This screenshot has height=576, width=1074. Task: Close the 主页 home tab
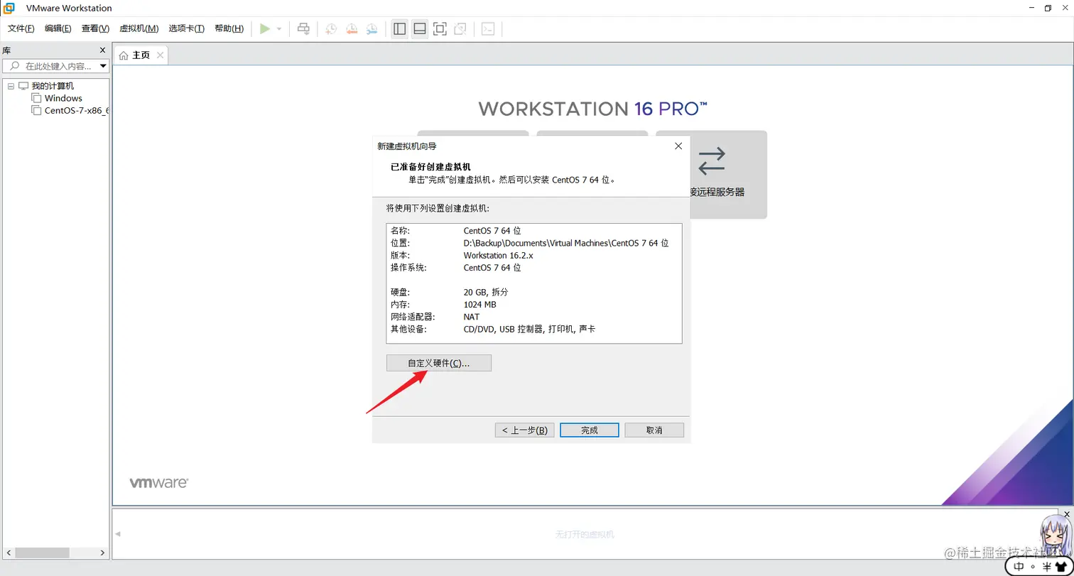[x=160, y=55]
